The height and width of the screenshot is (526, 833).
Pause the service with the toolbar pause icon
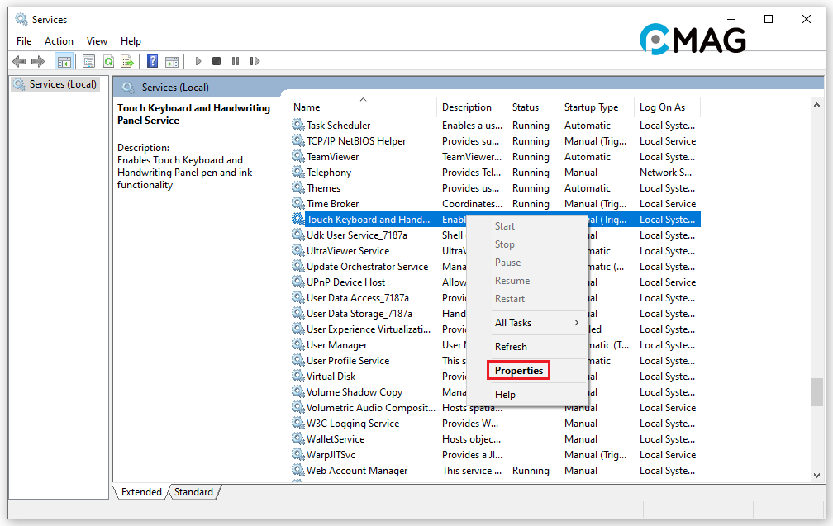(x=235, y=60)
